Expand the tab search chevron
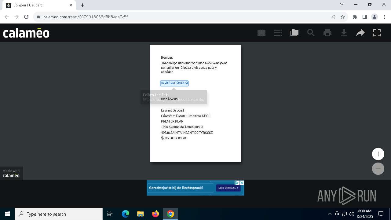 [x=342, y=5]
